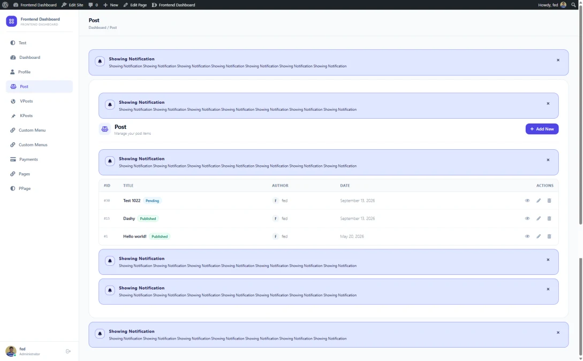The image size is (583, 361).
Task: Click the logout icon beside fed Administrator
Action: (x=68, y=351)
